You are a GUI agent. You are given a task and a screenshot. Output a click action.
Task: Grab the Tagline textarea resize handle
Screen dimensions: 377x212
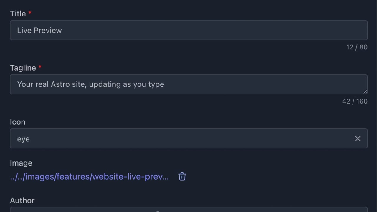point(365,92)
